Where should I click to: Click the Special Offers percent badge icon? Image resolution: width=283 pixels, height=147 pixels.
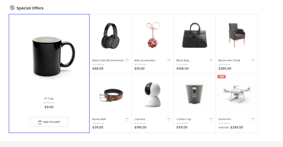pyautogui.click(x=12, y=8)
